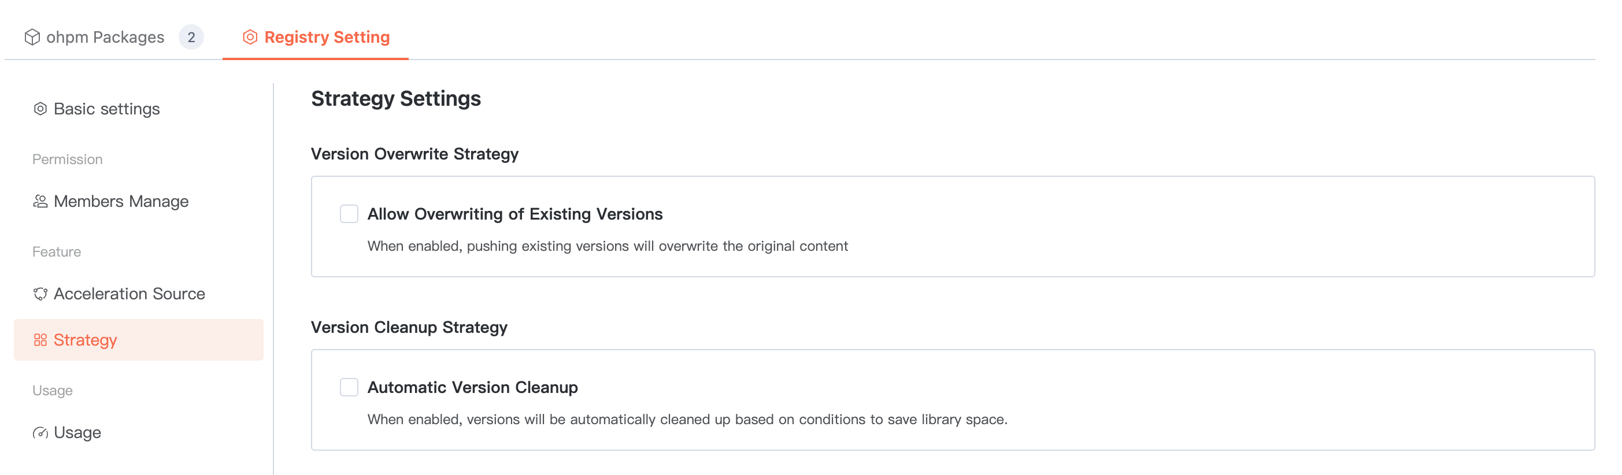Click the Basic settings gear icon

click(40, 109)
